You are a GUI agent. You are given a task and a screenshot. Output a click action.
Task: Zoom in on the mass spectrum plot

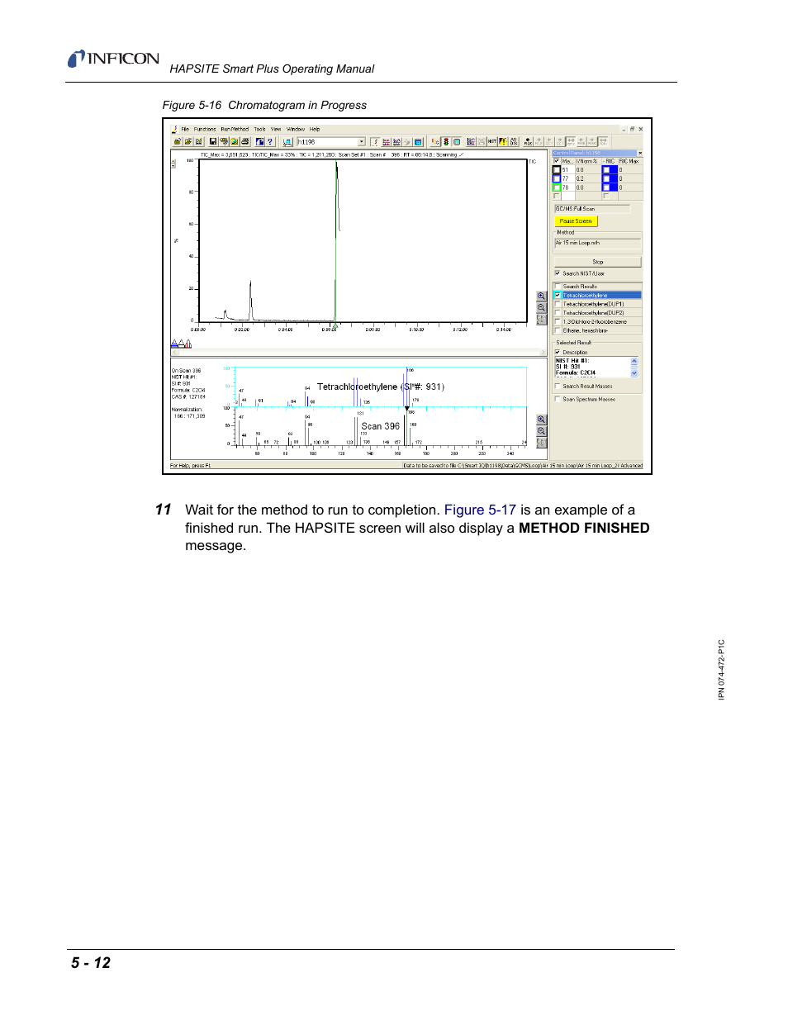541,420
